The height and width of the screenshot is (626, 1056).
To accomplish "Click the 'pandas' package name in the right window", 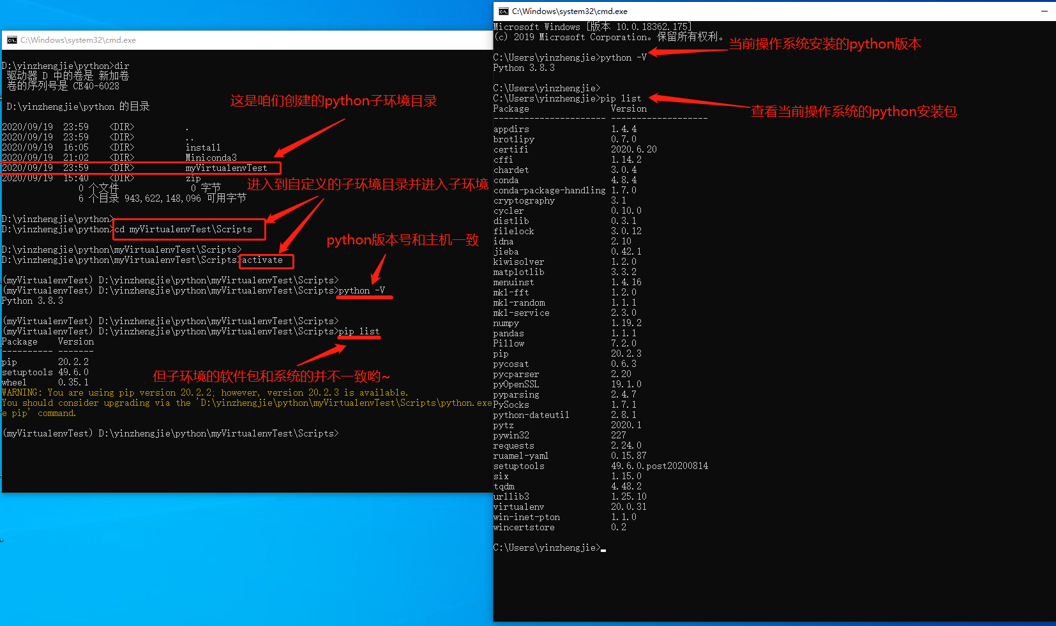I will (508, 333).
